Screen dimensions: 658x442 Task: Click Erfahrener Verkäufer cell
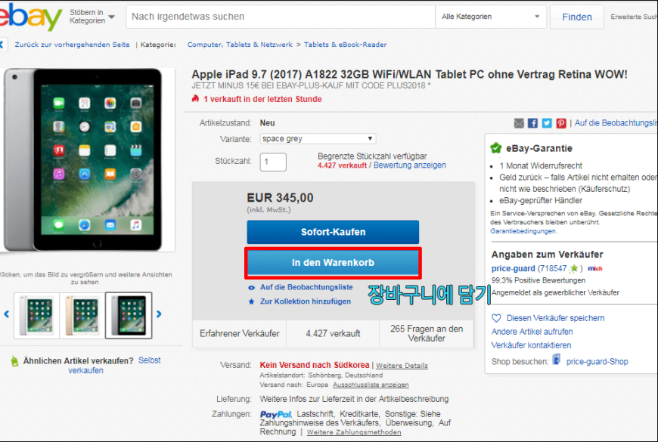[x=239, y=333]
